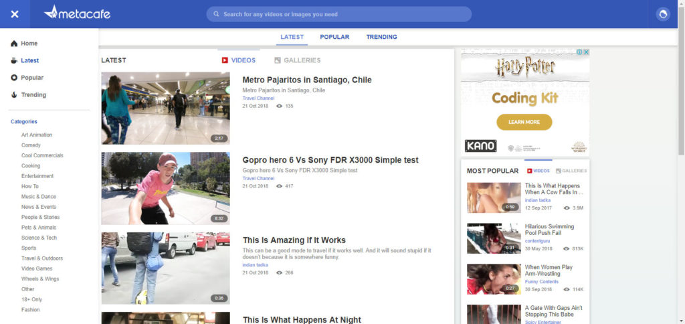Viewport: 685px width, 324px height.
Task: Click the LEARN MORE ad button
Action: point(524,122)
